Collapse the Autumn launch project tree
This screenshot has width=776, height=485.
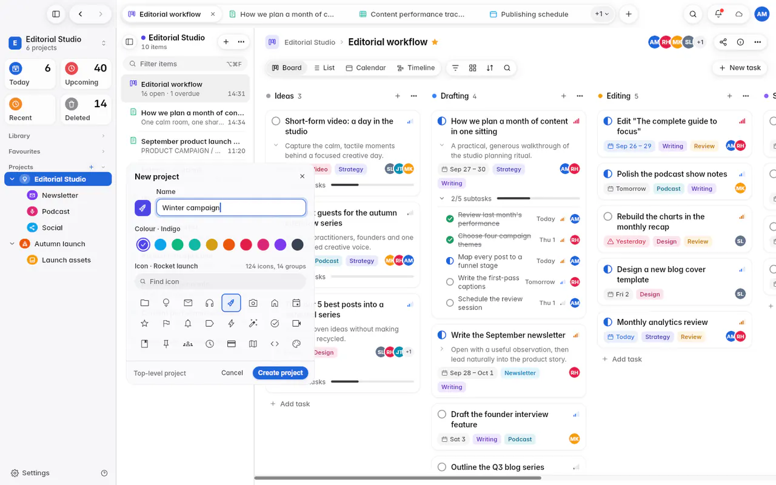(x=12, y=244)
